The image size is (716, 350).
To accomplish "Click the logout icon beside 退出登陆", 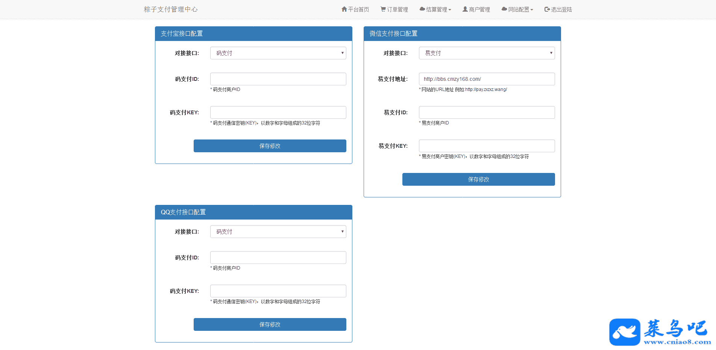I will click(x=547, y=9).
